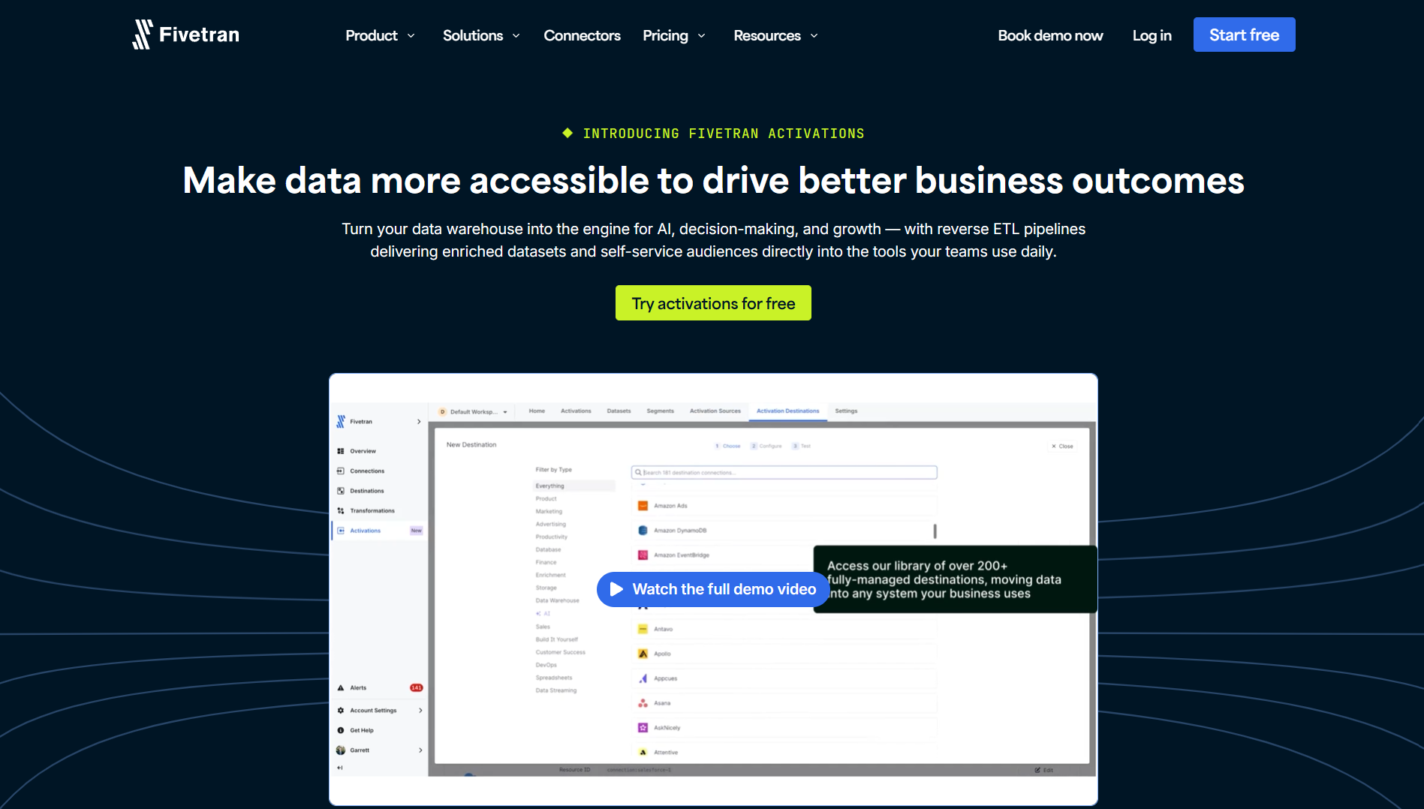Click Fivetran logo icon in demo sidebar
This screenshot has height=809, width=1424.
click(x=341, y=422)
